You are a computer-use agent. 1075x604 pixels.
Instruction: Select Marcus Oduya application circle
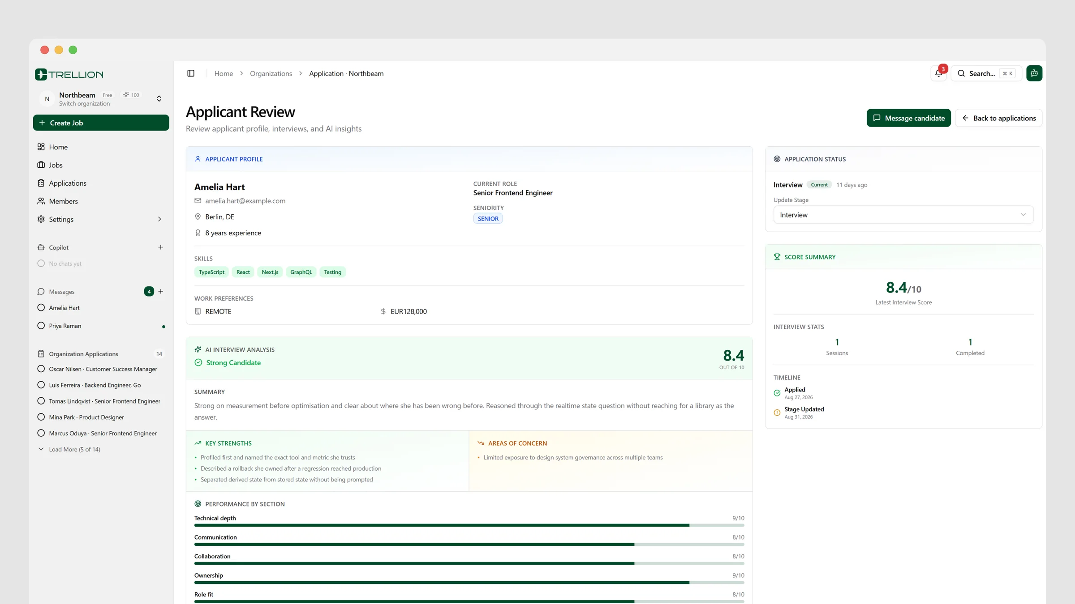[x=41, y=433]
